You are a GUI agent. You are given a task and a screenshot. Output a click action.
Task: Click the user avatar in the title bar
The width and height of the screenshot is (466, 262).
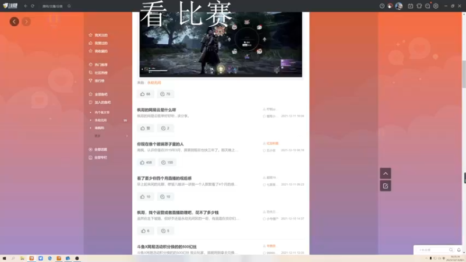399,6
